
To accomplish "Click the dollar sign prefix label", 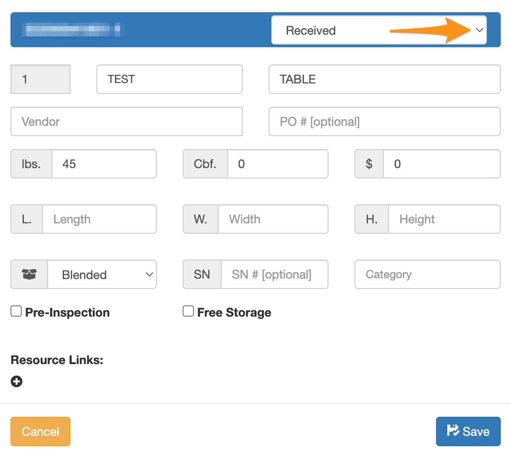I will click(x=369, y=164).
